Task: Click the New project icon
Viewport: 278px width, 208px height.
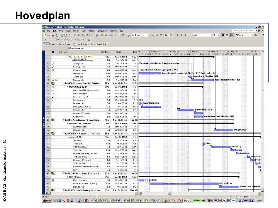Action: pos(45,35)
